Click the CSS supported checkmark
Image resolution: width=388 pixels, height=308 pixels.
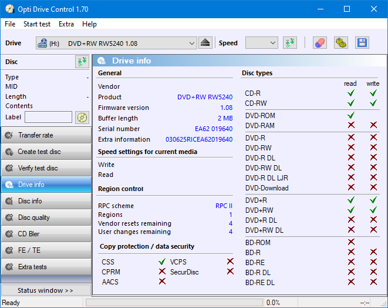pos(162,262)
